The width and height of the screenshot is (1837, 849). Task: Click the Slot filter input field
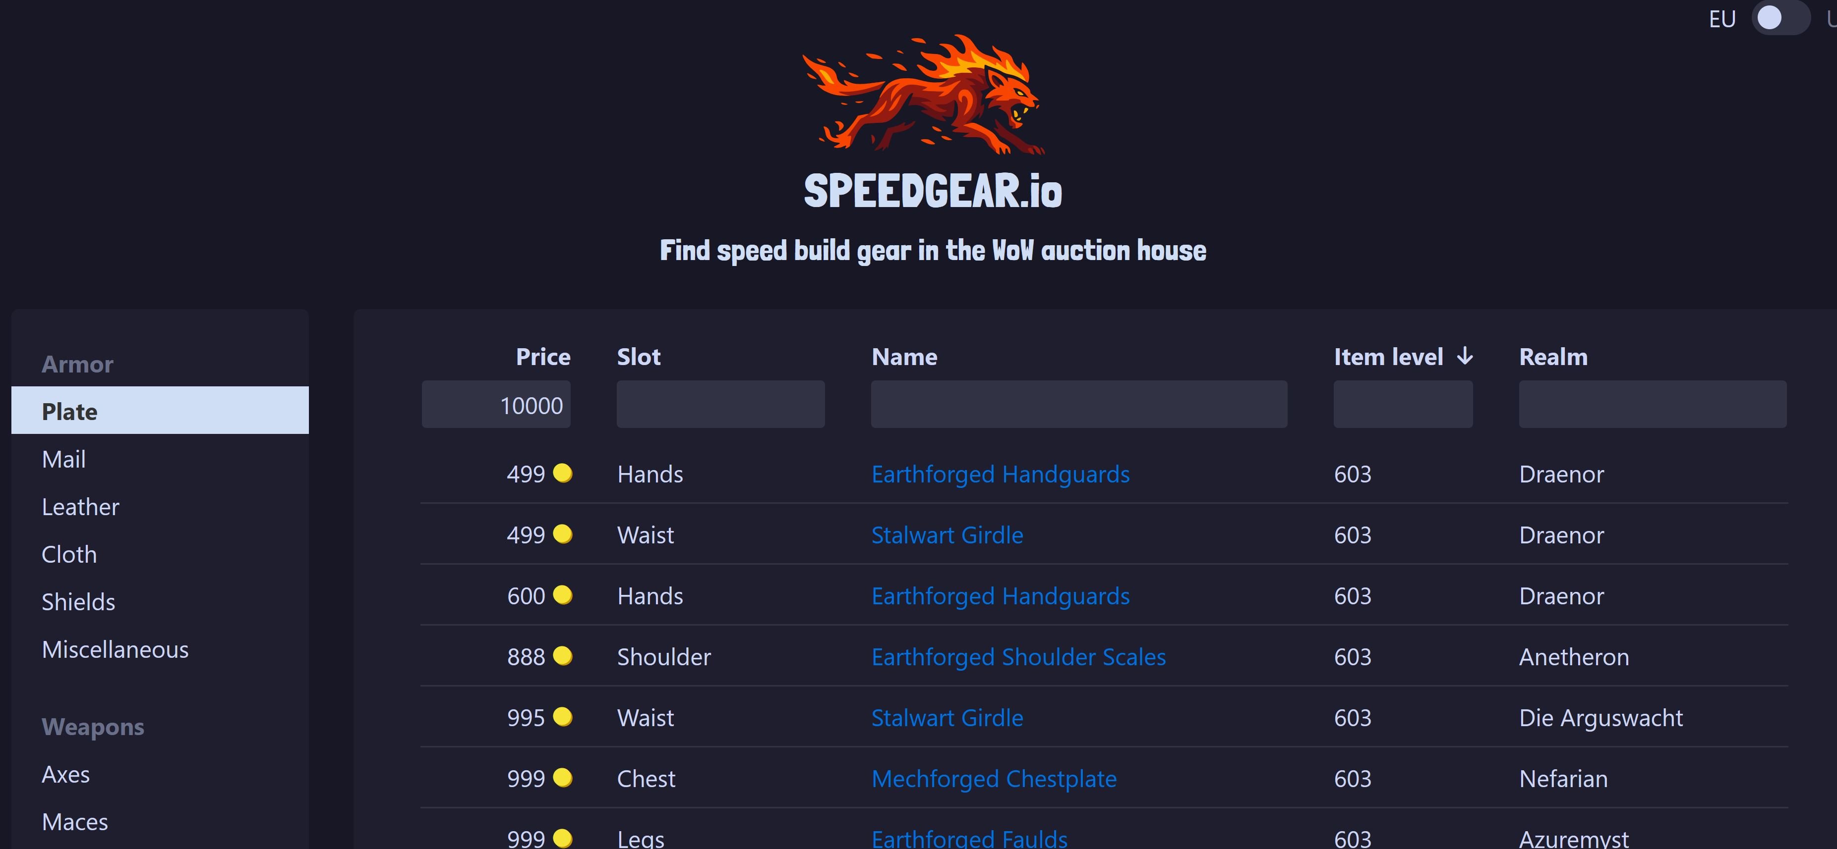click(720, 405)
